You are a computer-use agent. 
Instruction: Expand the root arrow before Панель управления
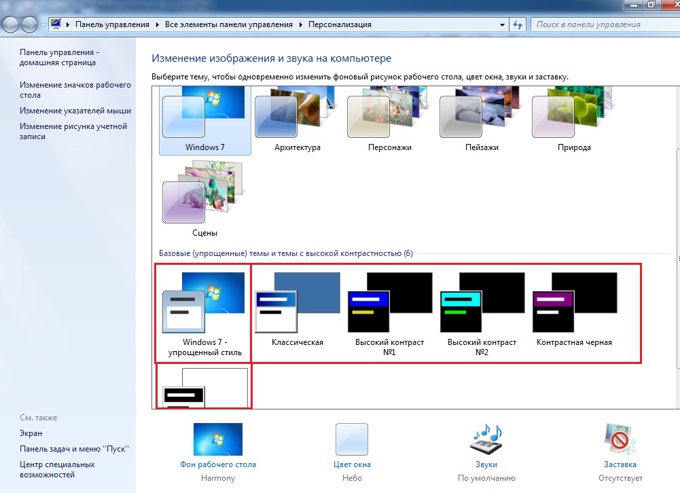(x=68, y=24)
